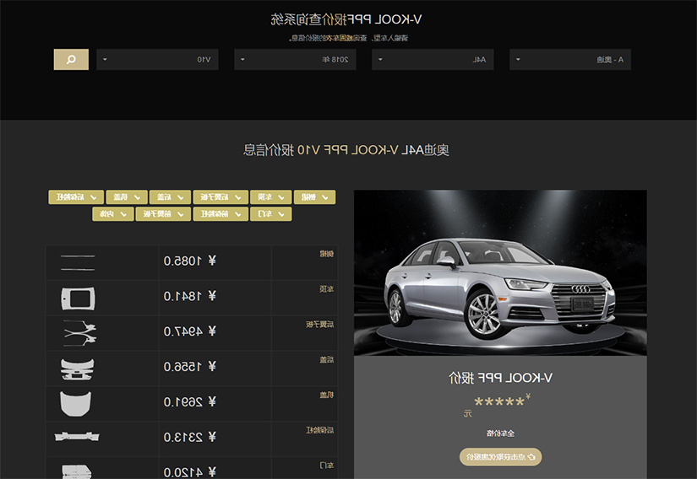This screenshot has height=479, width=697.
Task: Open the A4L model dropdown
Action: click(433, 59)
